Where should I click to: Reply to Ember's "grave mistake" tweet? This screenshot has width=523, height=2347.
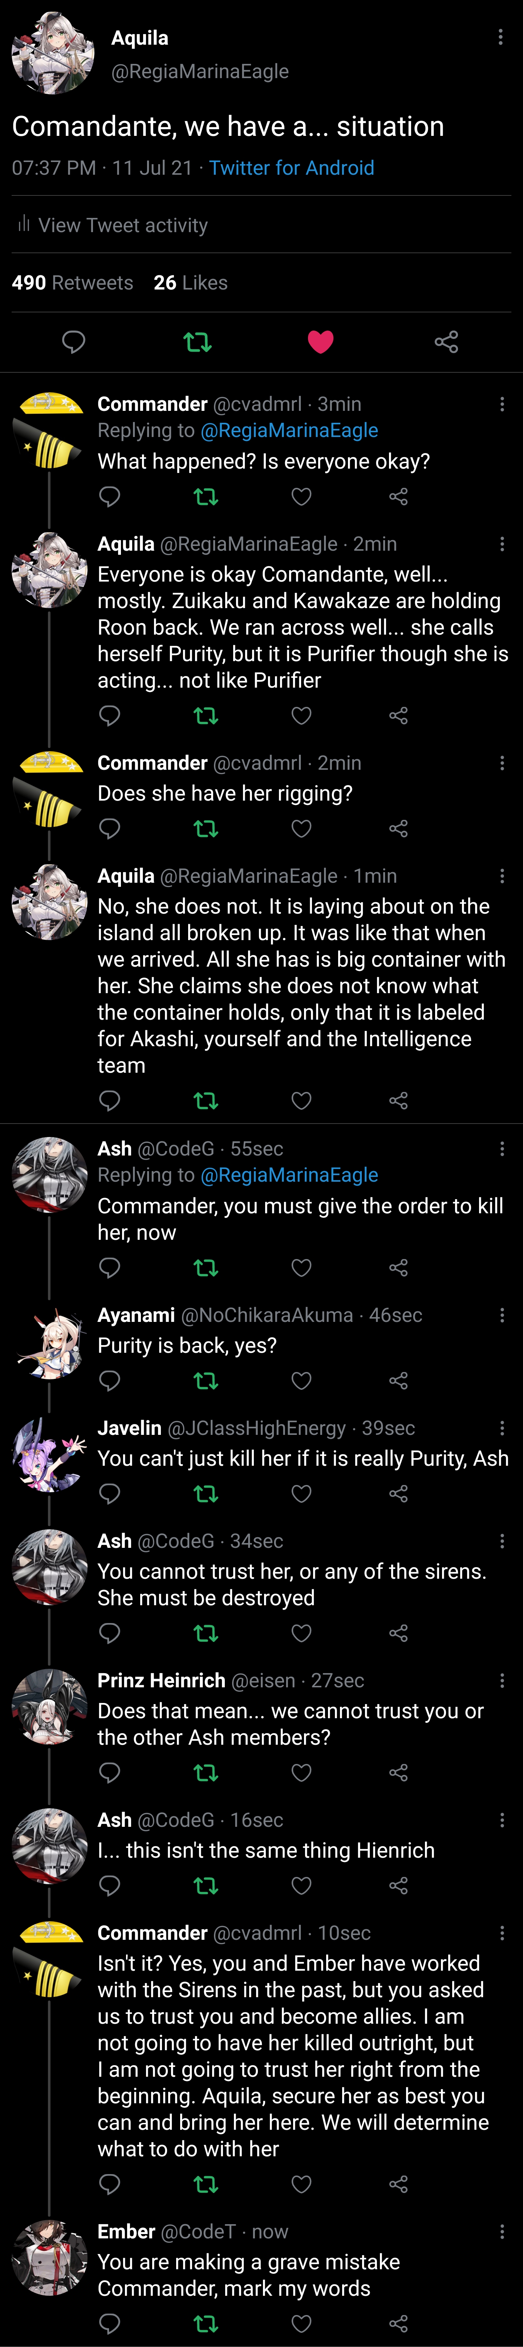click(109, 2323)
